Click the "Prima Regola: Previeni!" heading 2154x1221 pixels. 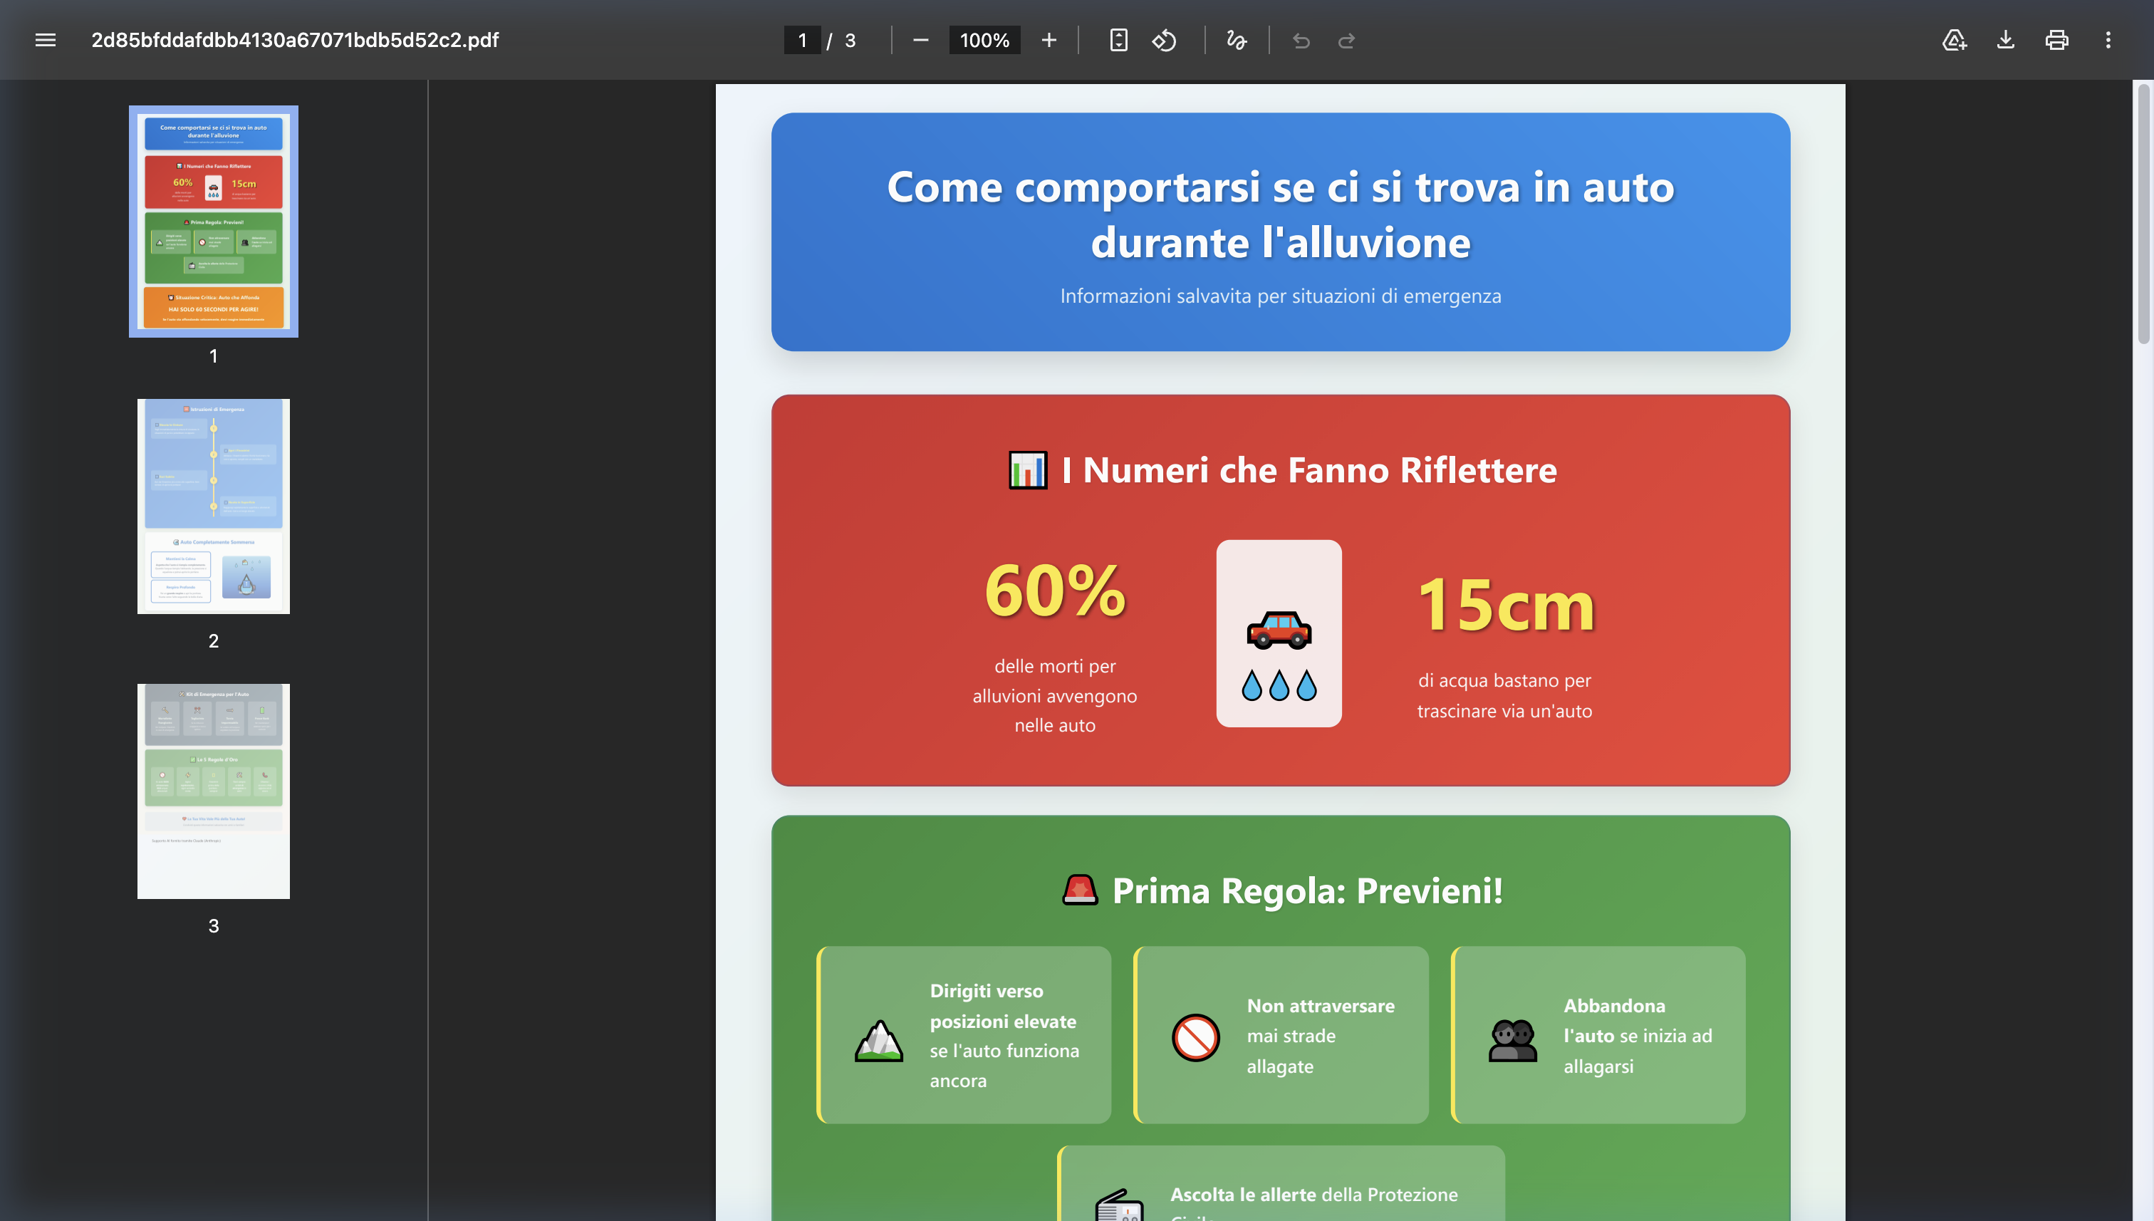(x=1307, y=890)
